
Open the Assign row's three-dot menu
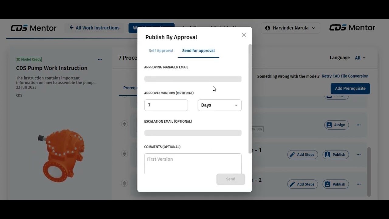[x=359, y=125]
